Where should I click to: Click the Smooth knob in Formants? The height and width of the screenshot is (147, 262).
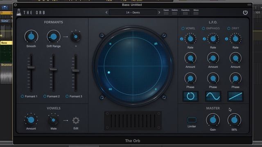pyautogui.click(x=31, y=36)
